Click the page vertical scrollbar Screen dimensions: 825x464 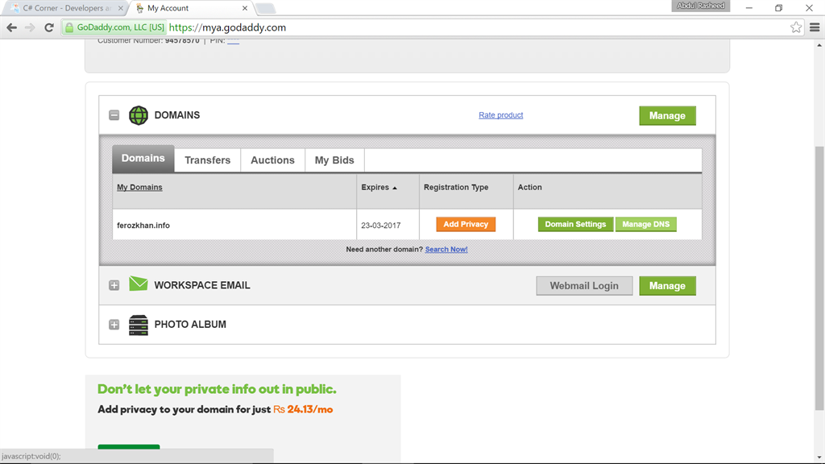(819, 278)
